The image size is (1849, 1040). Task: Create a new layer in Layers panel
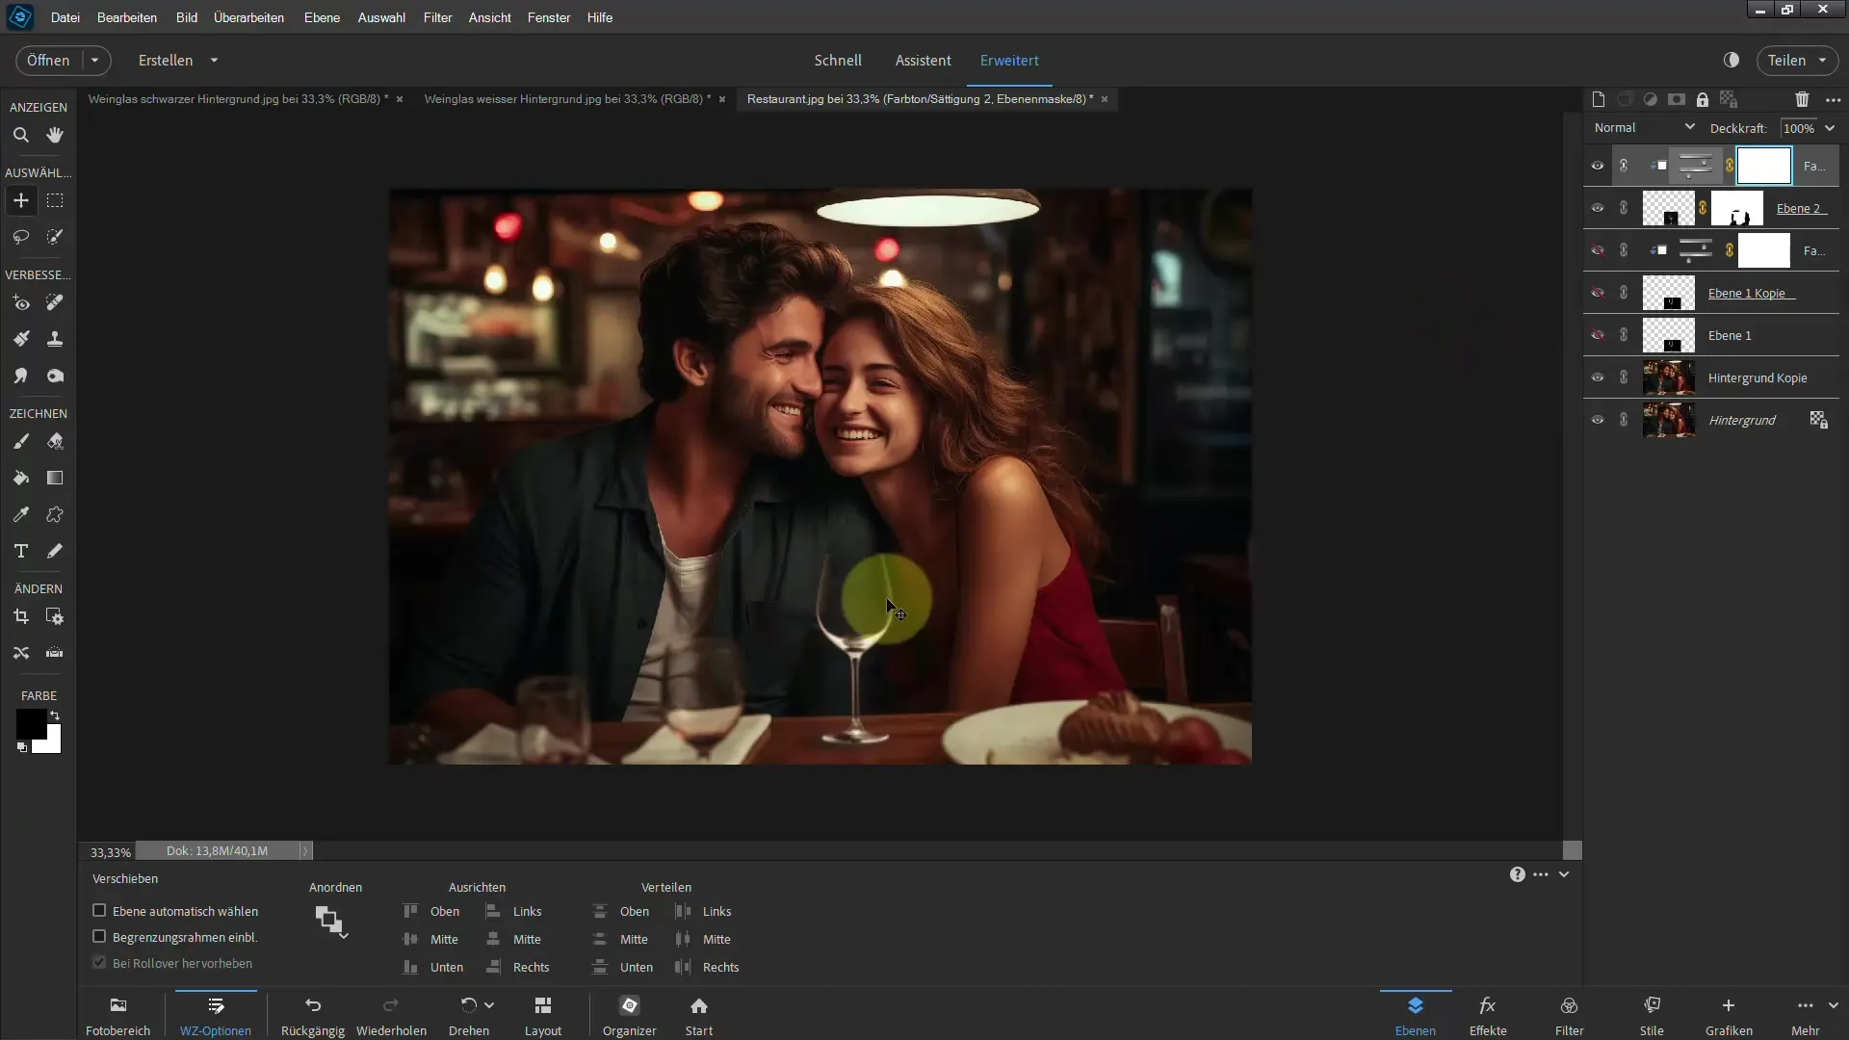(x=1599, y=99)
